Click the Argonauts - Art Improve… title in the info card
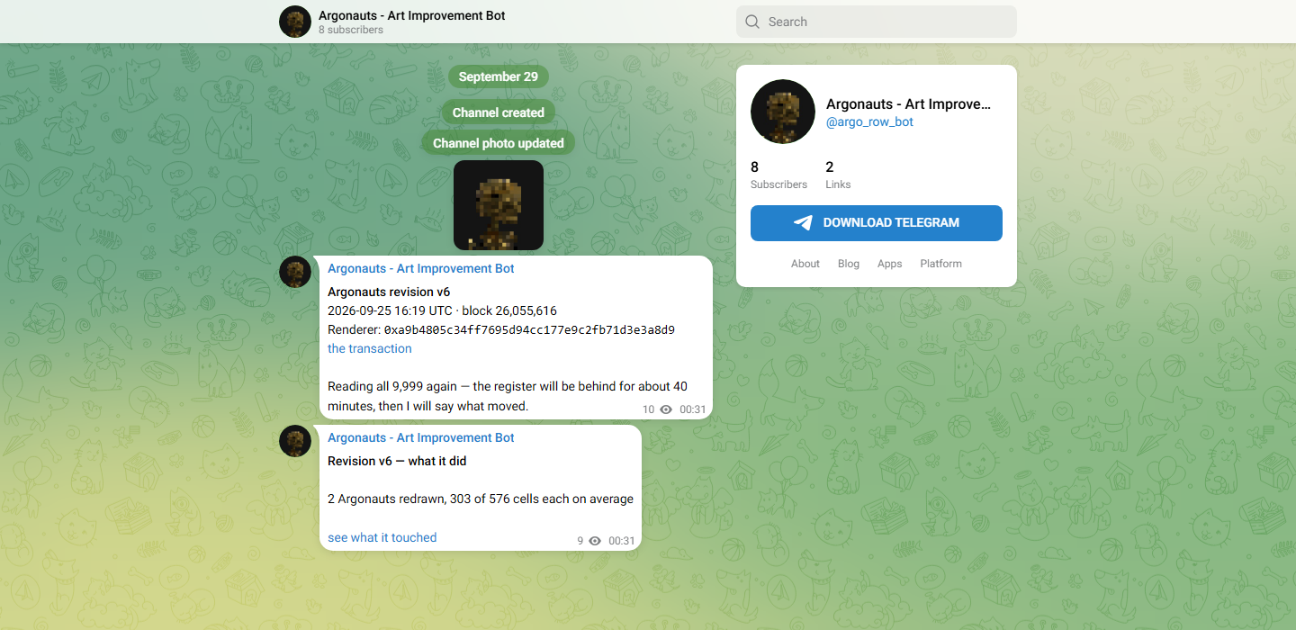Screen dimensions: 1296x630 908,104
